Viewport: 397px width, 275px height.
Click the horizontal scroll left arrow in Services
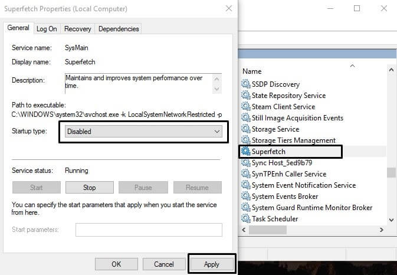pos(244,230)
